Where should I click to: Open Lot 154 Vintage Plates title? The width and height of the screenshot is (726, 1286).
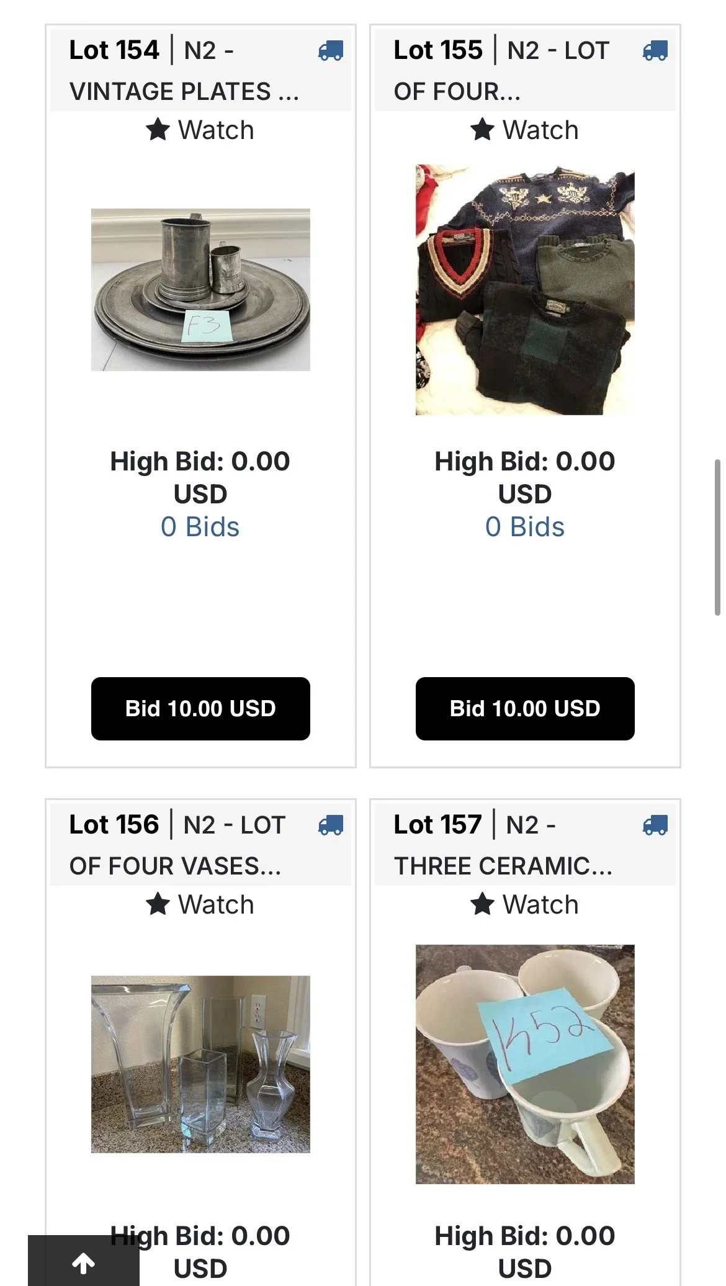click(x=184, y=71)
